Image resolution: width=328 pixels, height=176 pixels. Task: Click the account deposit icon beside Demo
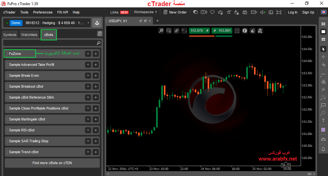97,23
